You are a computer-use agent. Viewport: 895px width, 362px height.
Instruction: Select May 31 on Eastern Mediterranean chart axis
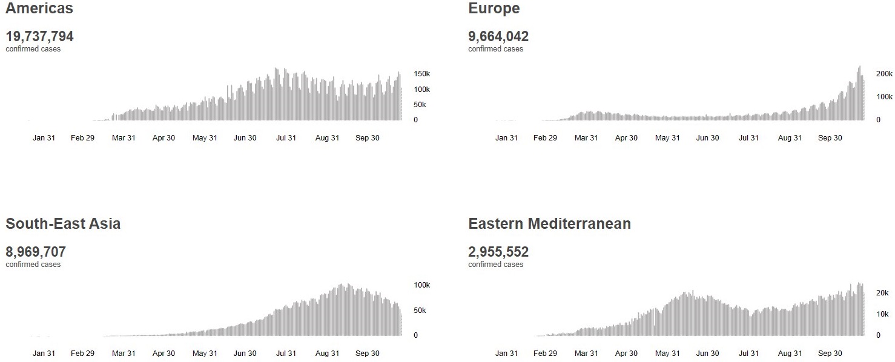pos(667,354)
